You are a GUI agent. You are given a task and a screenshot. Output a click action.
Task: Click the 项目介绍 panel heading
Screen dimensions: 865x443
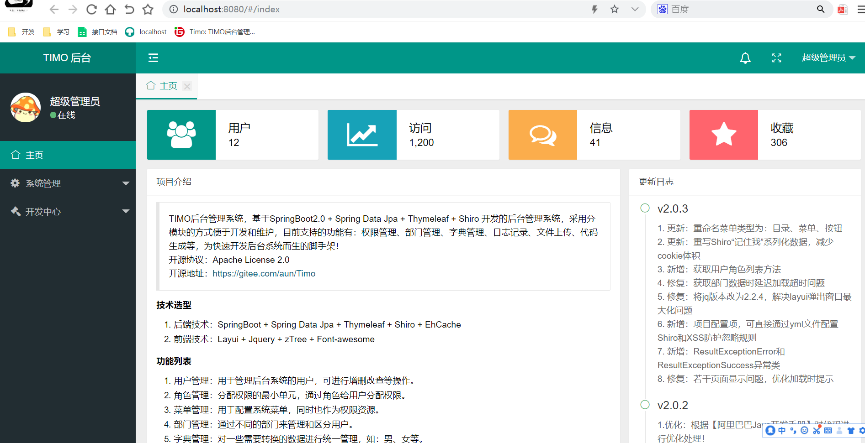174,182
